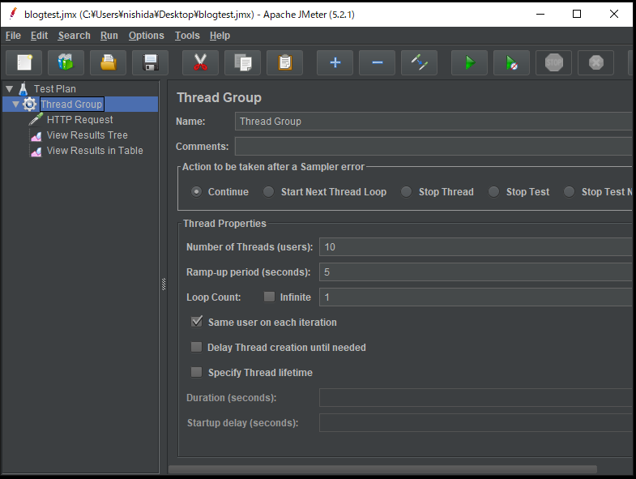Start the test with green play icon
The height and width of the screenshot is (479, 636).
470,63
